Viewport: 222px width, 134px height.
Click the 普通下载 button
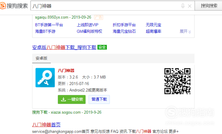tap(99, 99)
